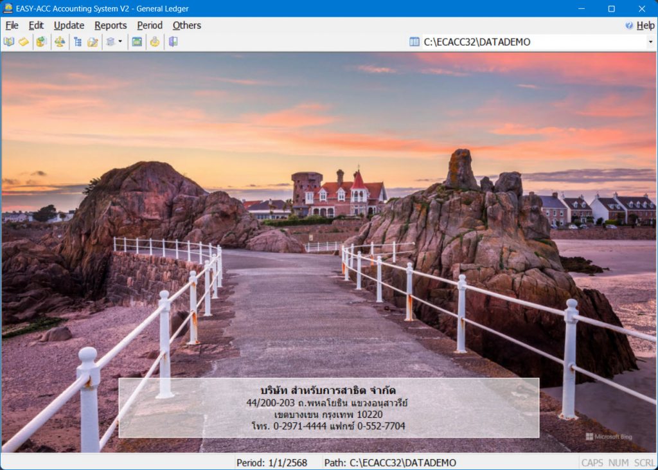The height and width of the screenshot is (470, 658).
Task: Click the Help button
Action: tap(640, 25)
